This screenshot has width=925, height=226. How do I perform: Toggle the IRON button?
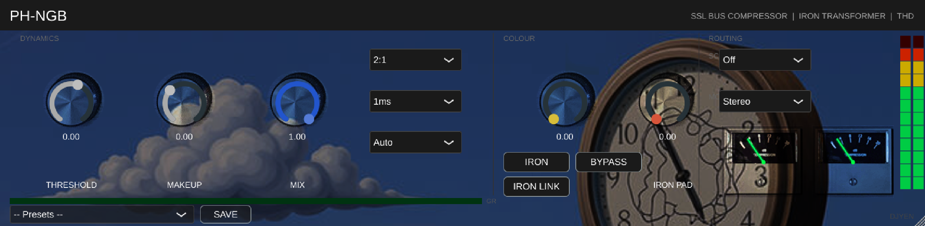pyautogui.click(x=536, y=162)
